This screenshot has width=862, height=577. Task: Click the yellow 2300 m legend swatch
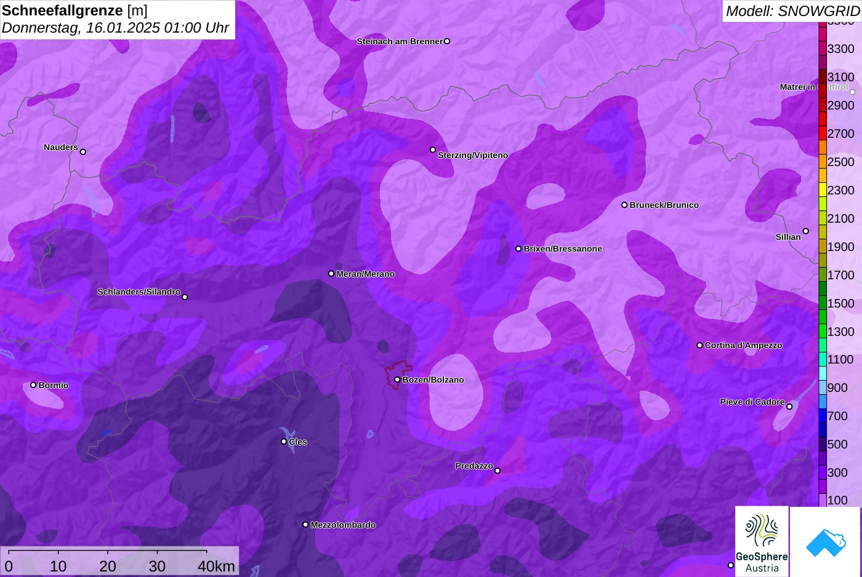pyautogui.click(x=823, y=190)
